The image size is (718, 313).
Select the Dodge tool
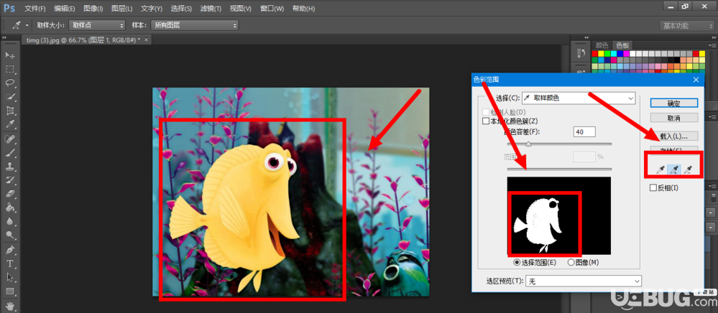(9, 235)
